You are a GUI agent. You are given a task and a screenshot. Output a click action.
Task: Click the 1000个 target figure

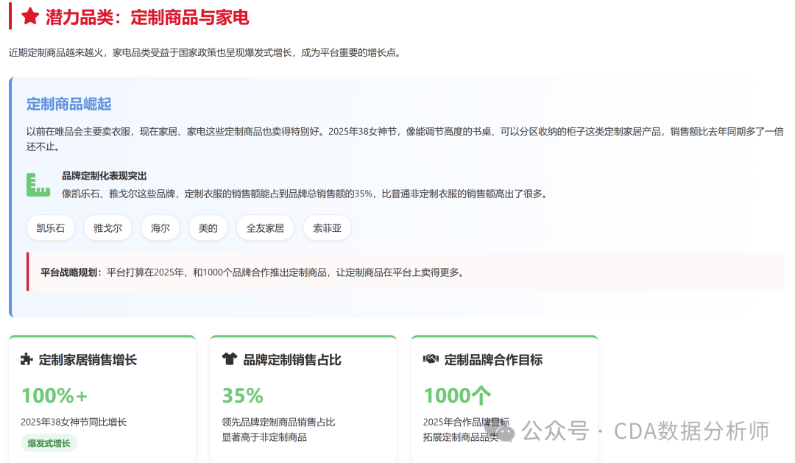pyautogui.click(x=457, y=395)
